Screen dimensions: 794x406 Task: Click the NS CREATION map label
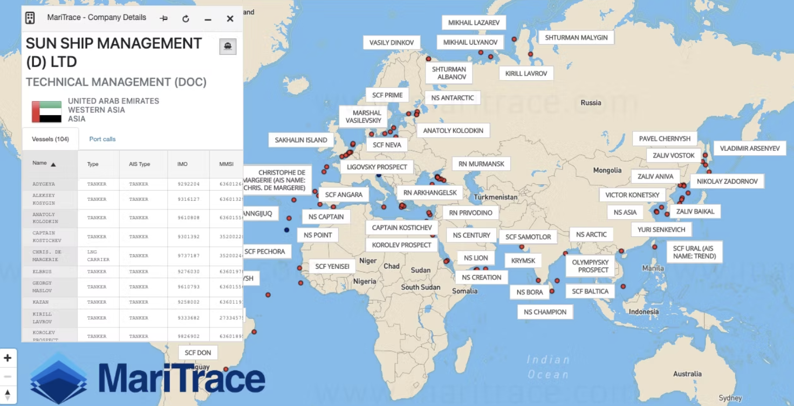(x=482, y=278)
